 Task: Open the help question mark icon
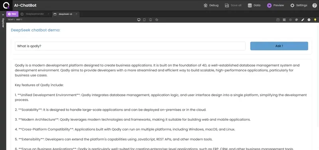315,6
